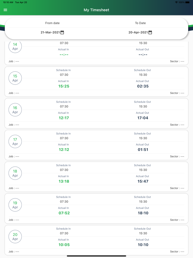Image resolution: width=193 pixels, height=258 pixels.
Task: Tap the 19 Apr date circle
Action: 15,205
